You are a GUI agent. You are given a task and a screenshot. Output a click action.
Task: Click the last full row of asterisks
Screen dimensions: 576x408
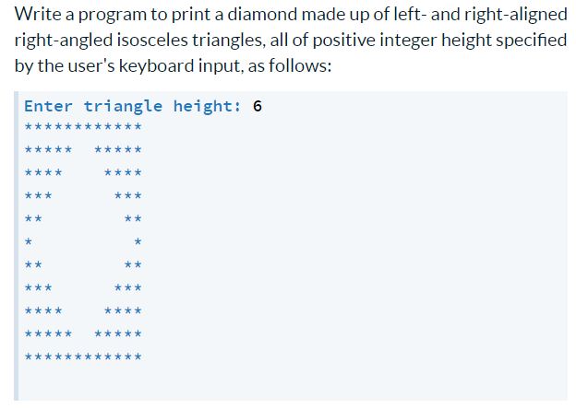(x=83, y=356)
